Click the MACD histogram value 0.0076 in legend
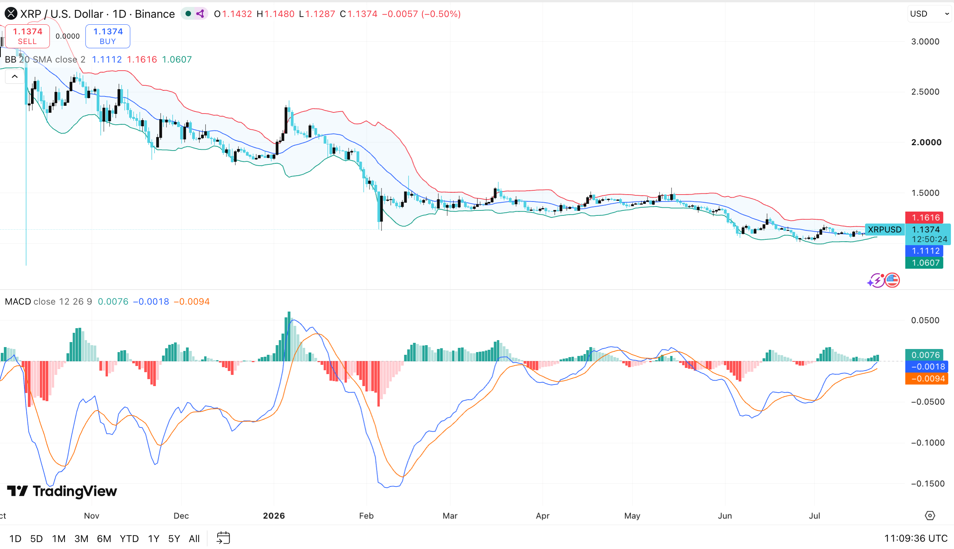954x549 pixels. pyautogui.click(x=113, y=302)
